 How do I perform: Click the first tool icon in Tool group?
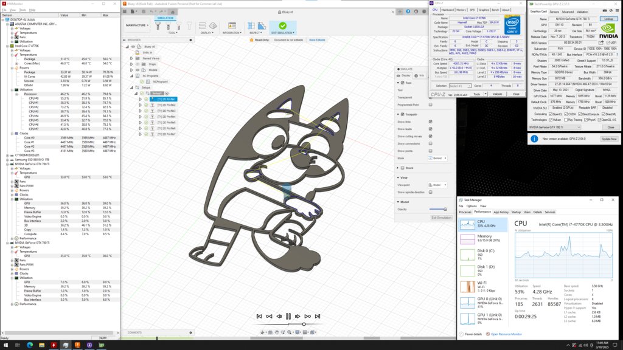[x=158, y=26]
